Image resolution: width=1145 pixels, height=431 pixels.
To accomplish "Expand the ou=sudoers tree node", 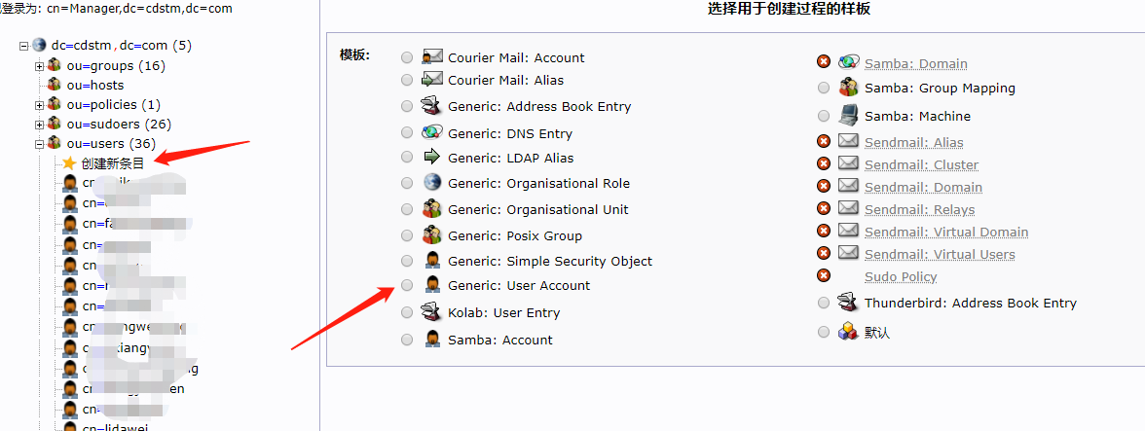I will pyautogui.click(x=40, y=125).
